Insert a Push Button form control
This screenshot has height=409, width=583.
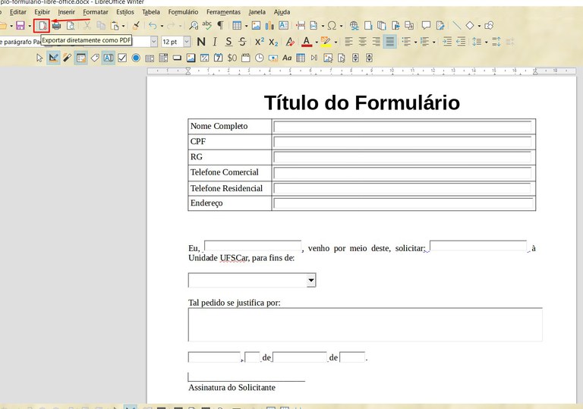click(177, 58)
